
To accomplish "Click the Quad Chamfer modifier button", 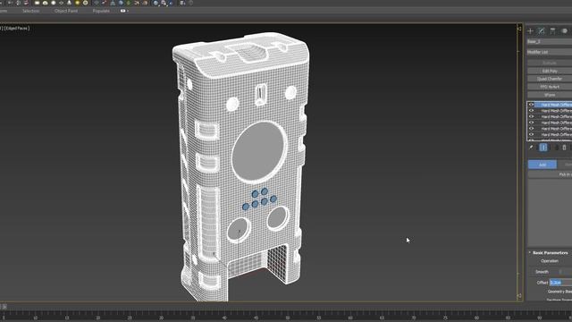I will (x=550, y=79).
